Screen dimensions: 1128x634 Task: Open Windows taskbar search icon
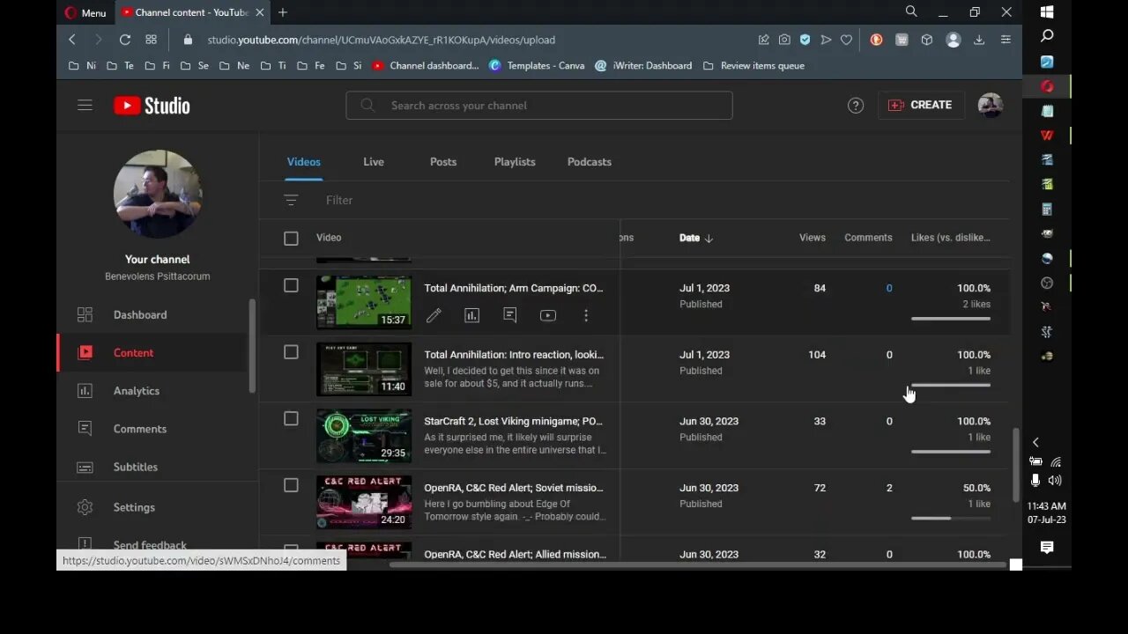[x=1047, y=36]
